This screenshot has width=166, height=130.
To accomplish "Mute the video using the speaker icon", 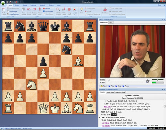I will 148,81.
